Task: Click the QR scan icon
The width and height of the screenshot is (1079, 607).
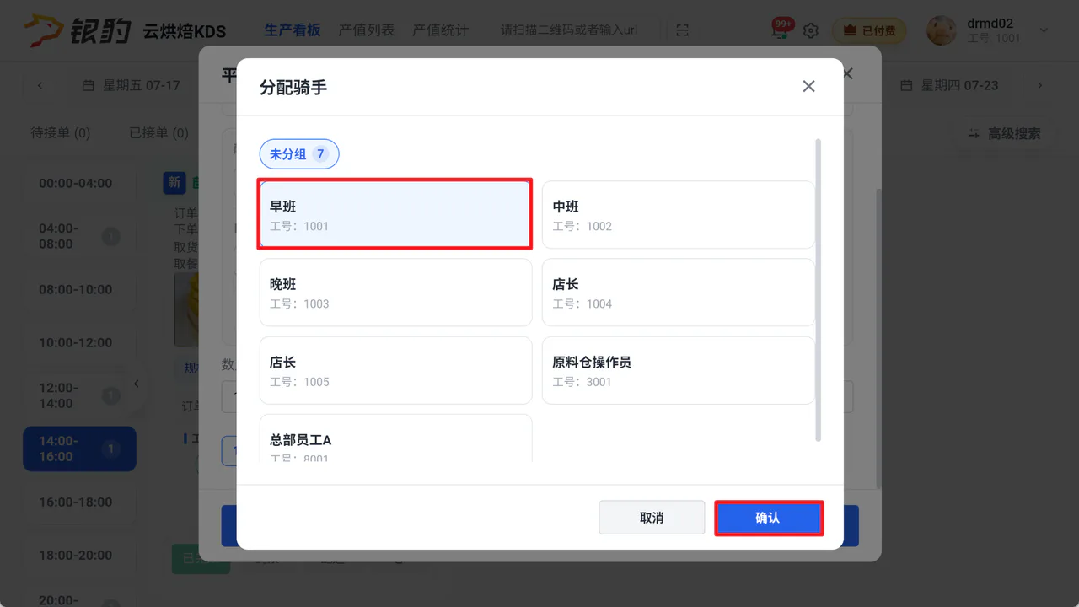Action: pyautogui.click(x=683, y=30)
